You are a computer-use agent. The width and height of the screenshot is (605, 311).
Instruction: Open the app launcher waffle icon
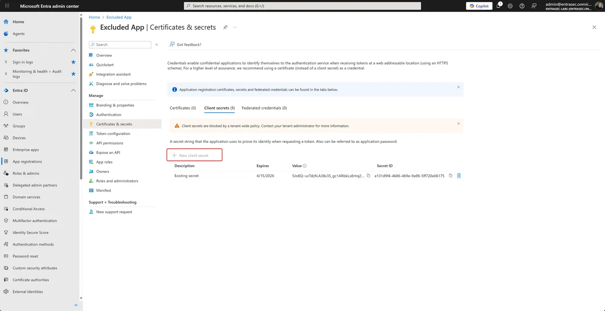click(7, 6)
